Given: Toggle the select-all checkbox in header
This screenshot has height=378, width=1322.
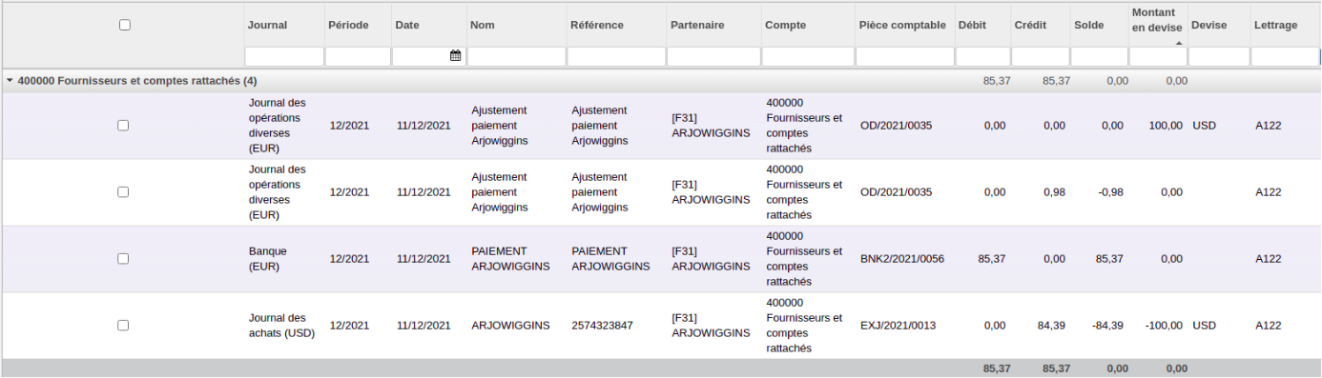Looking at the screenshot, I should (124, 25).
